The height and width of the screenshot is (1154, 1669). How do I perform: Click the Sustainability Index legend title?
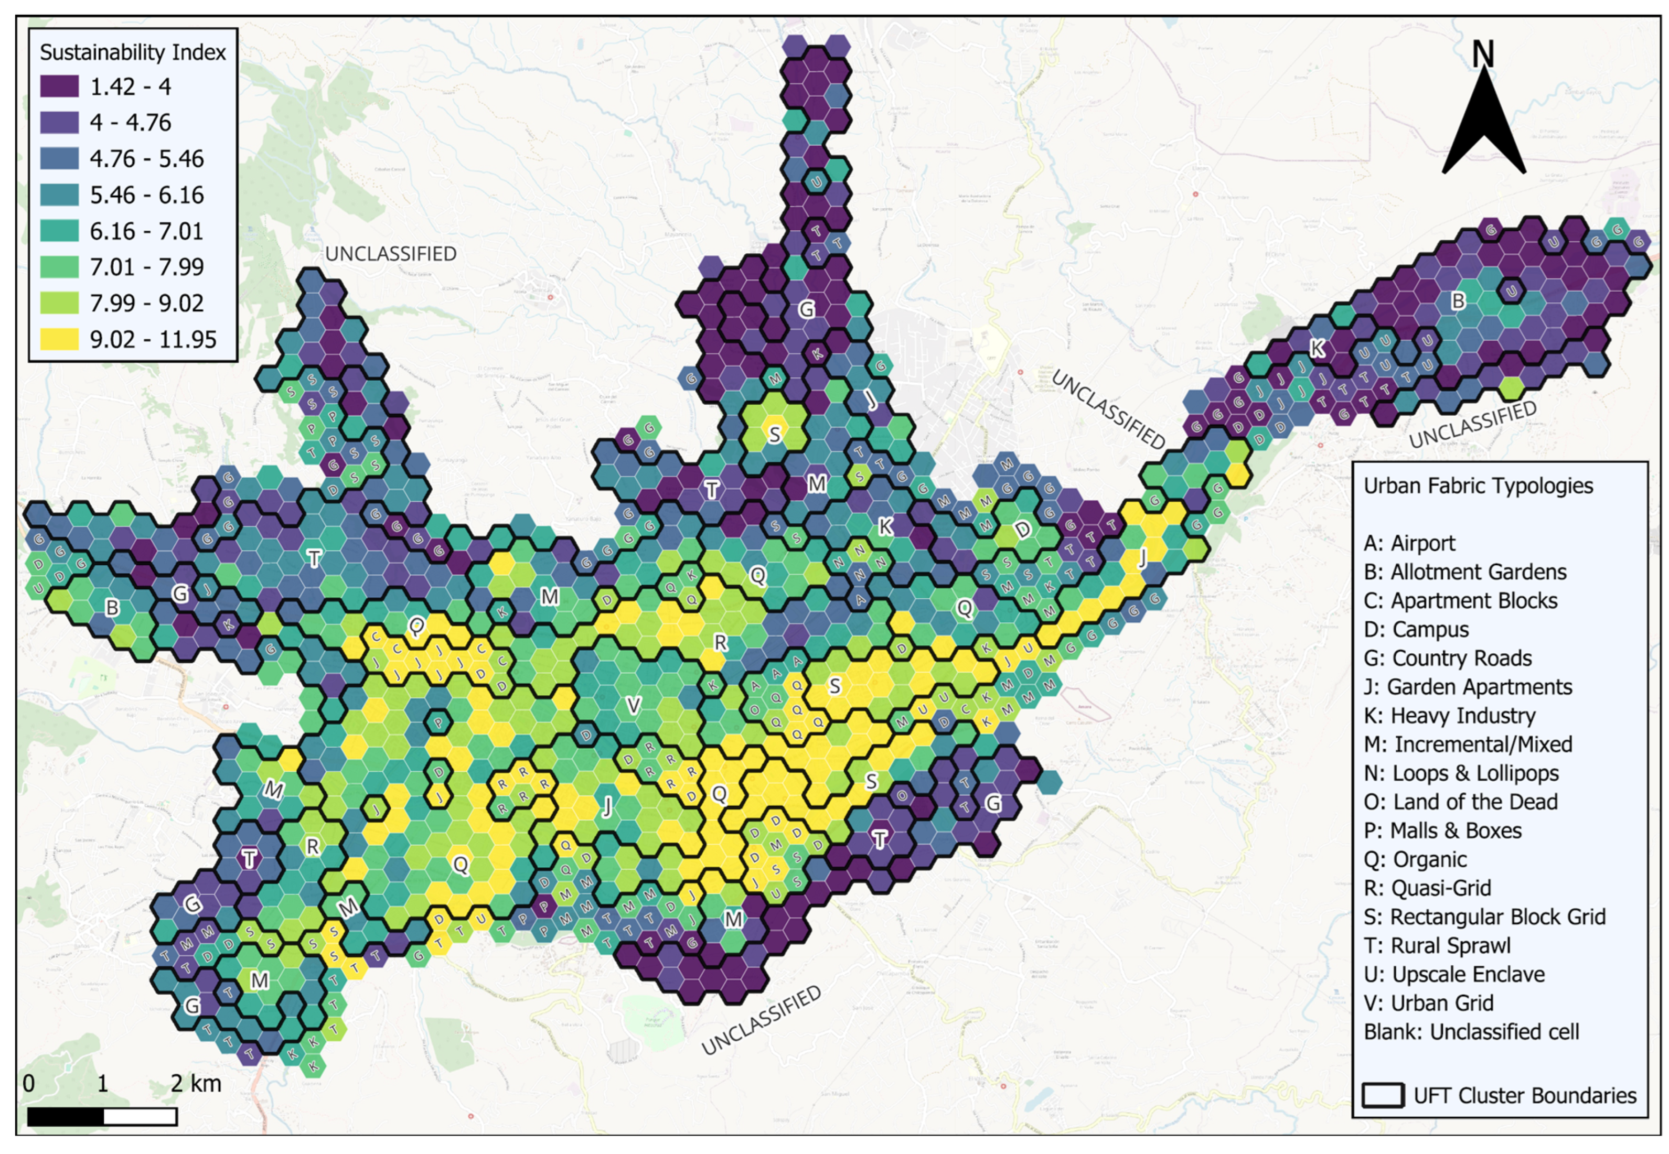132,53
